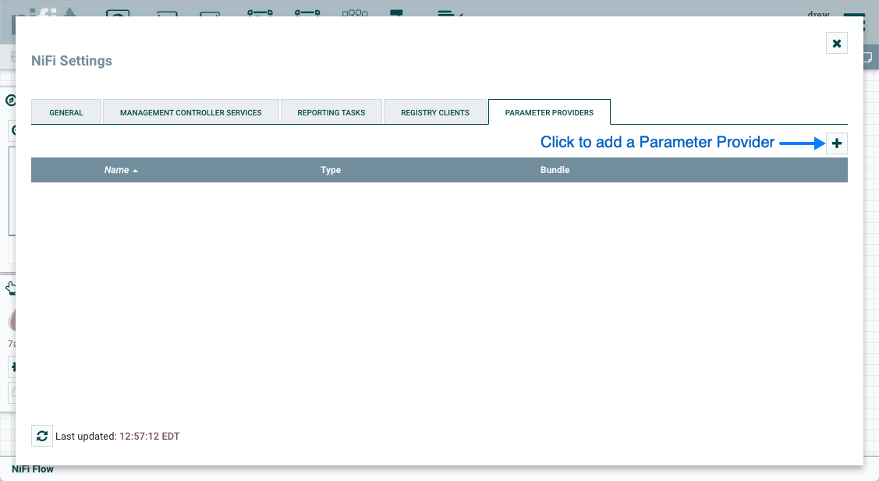The image size is (879, 481).
Task: Close the NiFi Settings dialog
Action: [x=836, y=44]
